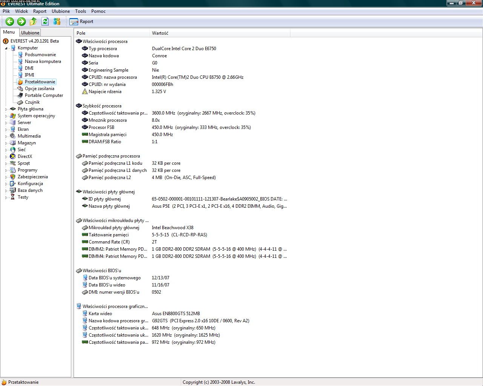This screenshot has height=386, width=483.
Task: Expand the Multimedia tree node
Action: (x=6, y=136)
